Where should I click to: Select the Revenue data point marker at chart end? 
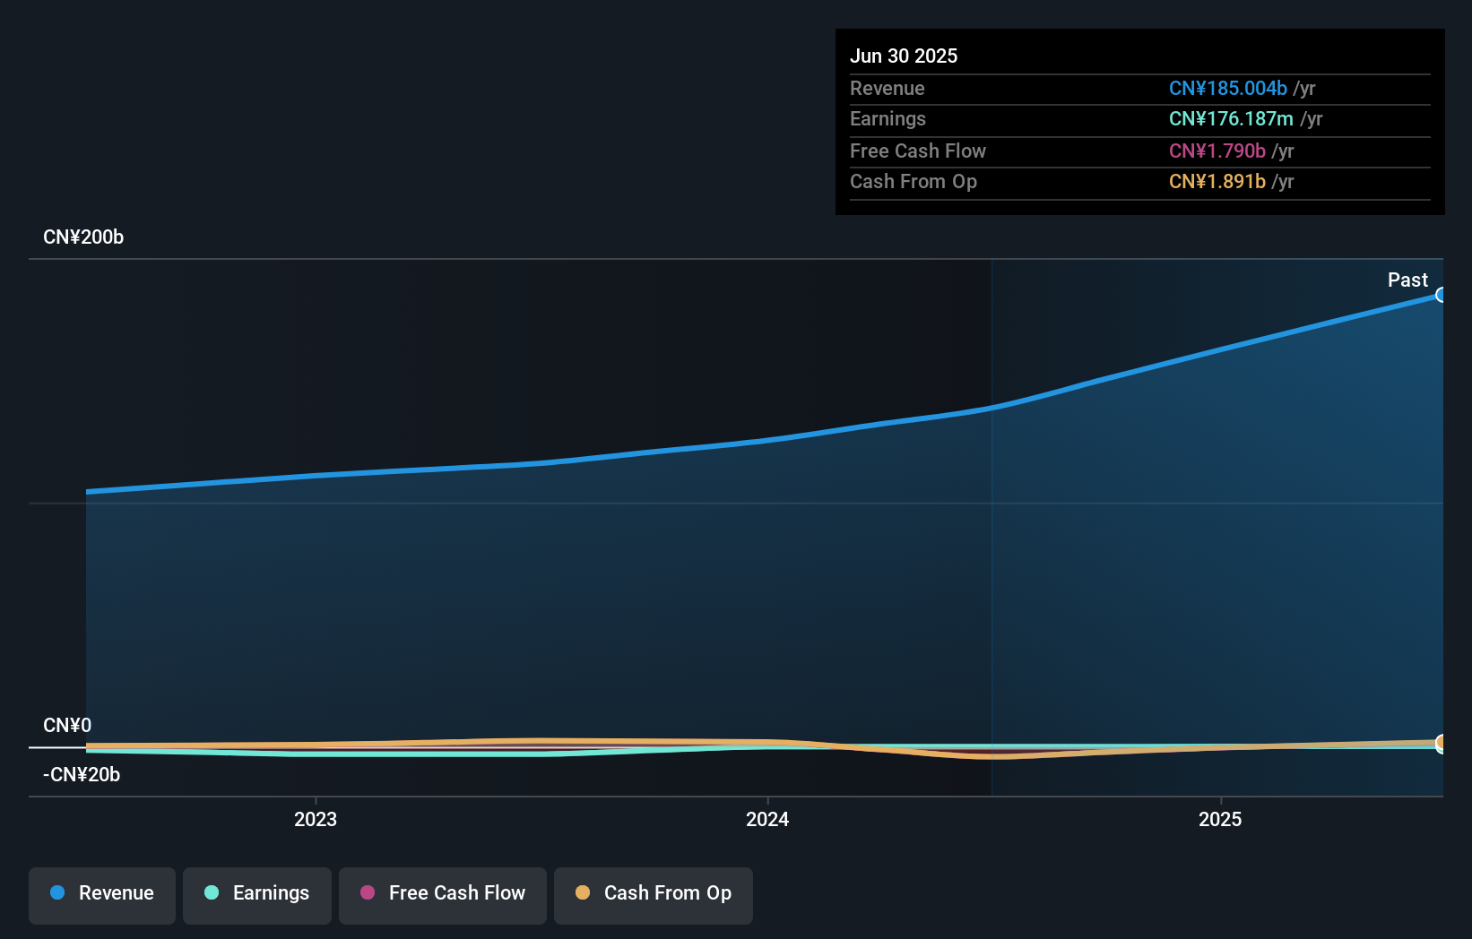(1442, 294)
